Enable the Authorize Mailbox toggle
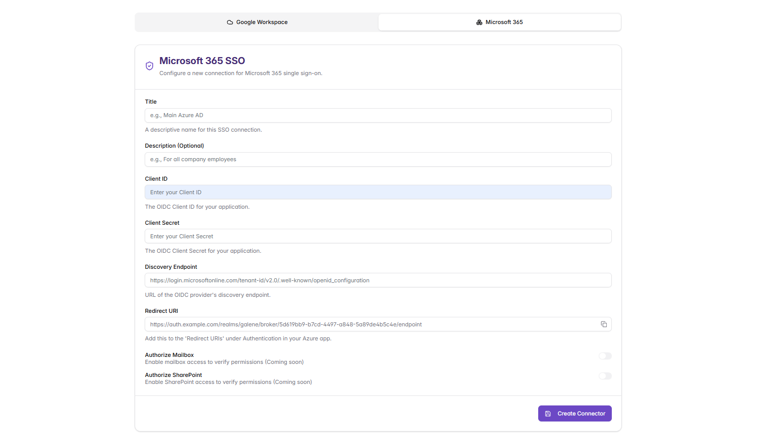The width and height of the screenshot is (760, 448). [x=605, y=356]
